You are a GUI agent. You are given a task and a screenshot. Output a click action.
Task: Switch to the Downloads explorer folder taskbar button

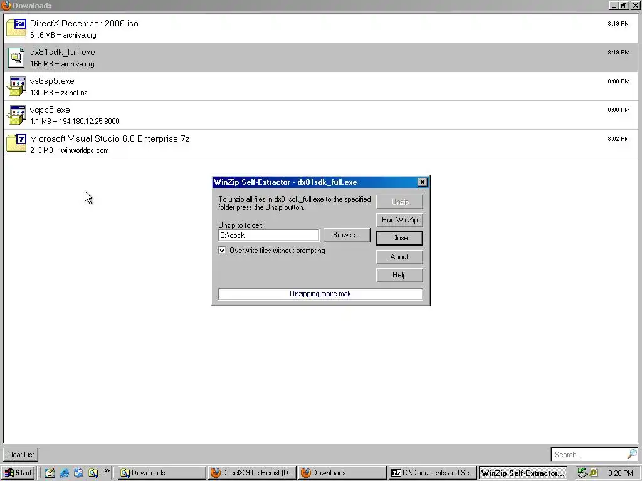pyautogui.click(x=162, y=473)
